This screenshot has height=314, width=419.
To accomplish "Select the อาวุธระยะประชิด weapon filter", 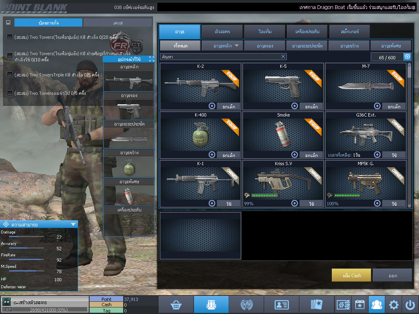I will (307, 46).
